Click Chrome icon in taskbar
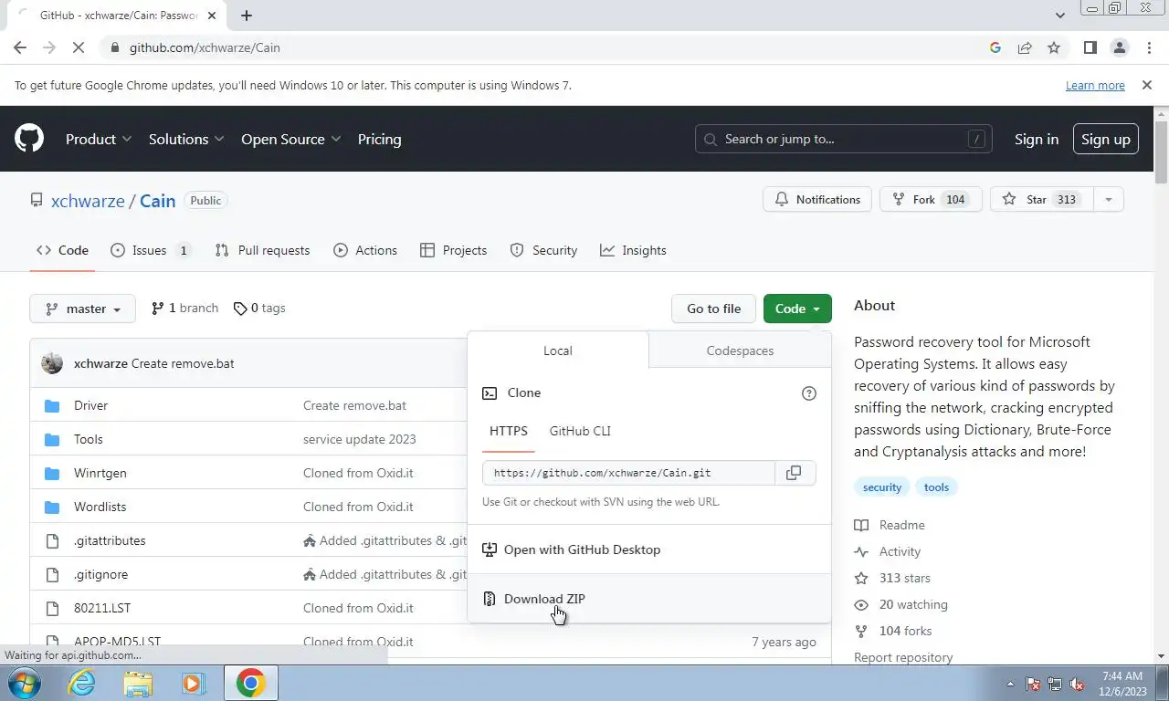Viewport: 1169px width, 701px height. [x=250, y=683]
